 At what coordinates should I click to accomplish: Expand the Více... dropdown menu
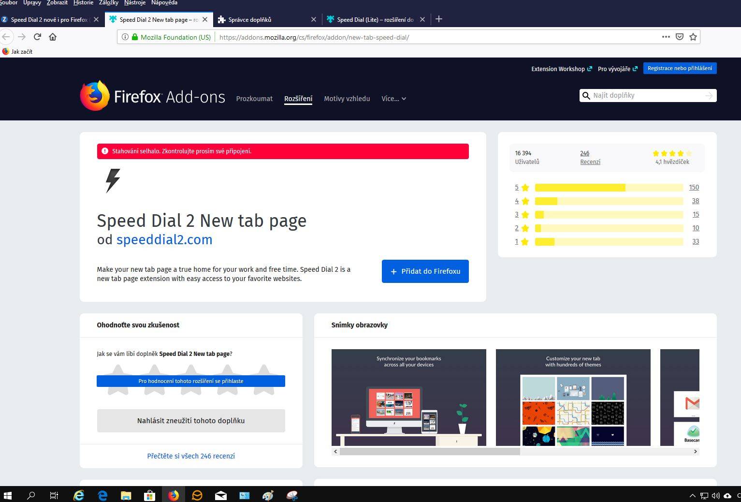coord(393,99)
